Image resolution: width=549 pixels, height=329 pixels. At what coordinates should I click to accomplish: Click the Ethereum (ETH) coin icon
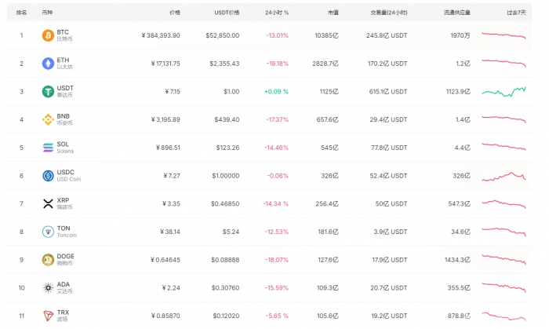click(x=48, y=63)
